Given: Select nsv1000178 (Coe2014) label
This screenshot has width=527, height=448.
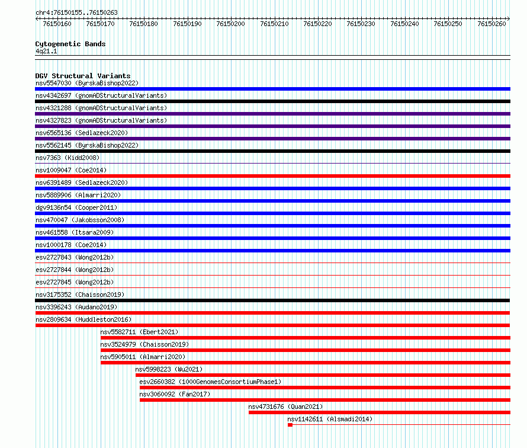Looking at the screenshot, I should pos(71,245).
